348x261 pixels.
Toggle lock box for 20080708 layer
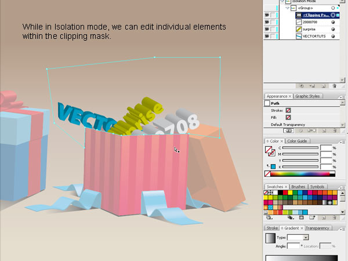[273, 22]
